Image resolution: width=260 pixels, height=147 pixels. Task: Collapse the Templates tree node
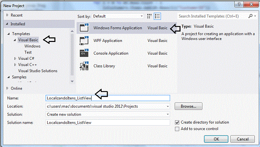point(9,34)
